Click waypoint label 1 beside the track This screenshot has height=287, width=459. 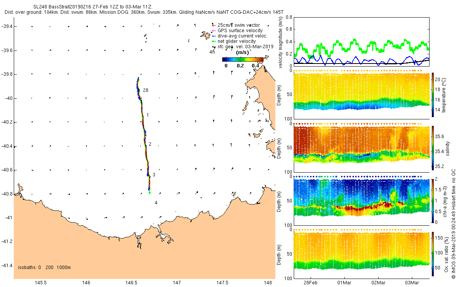point(148,115)
